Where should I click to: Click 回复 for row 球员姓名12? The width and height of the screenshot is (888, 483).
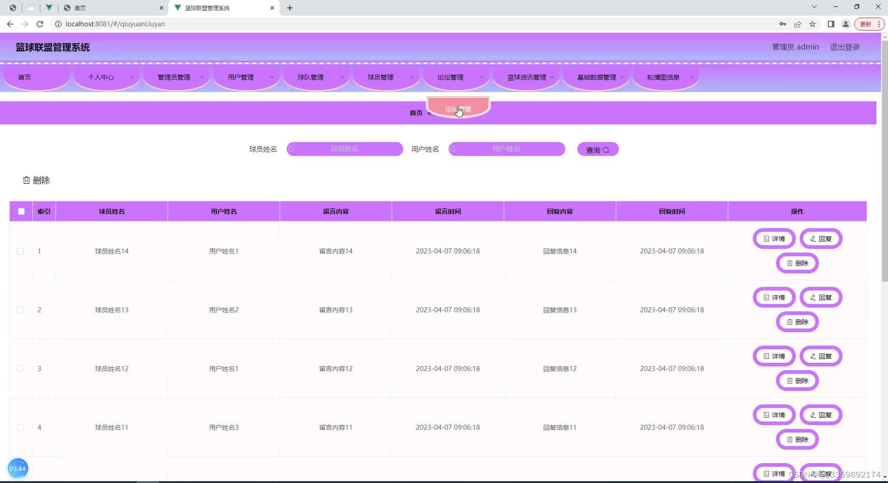pyautogui.click(x=821, y=356)
